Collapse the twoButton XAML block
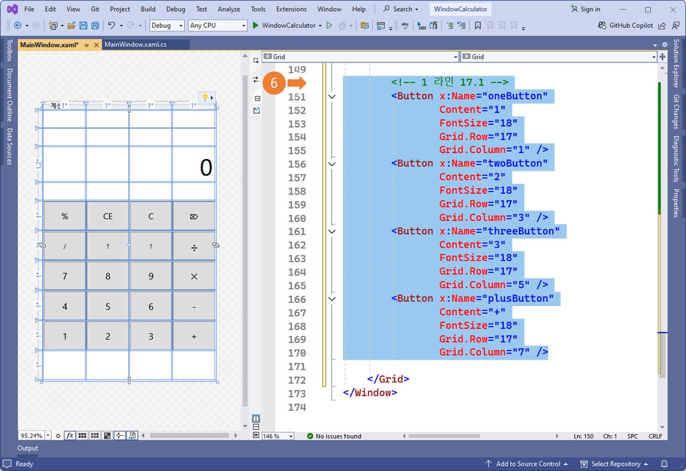 [x=332, y=164]
